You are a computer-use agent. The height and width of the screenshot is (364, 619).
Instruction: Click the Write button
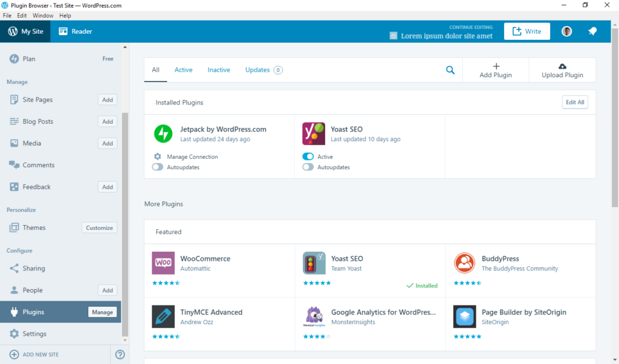[527, 30]
